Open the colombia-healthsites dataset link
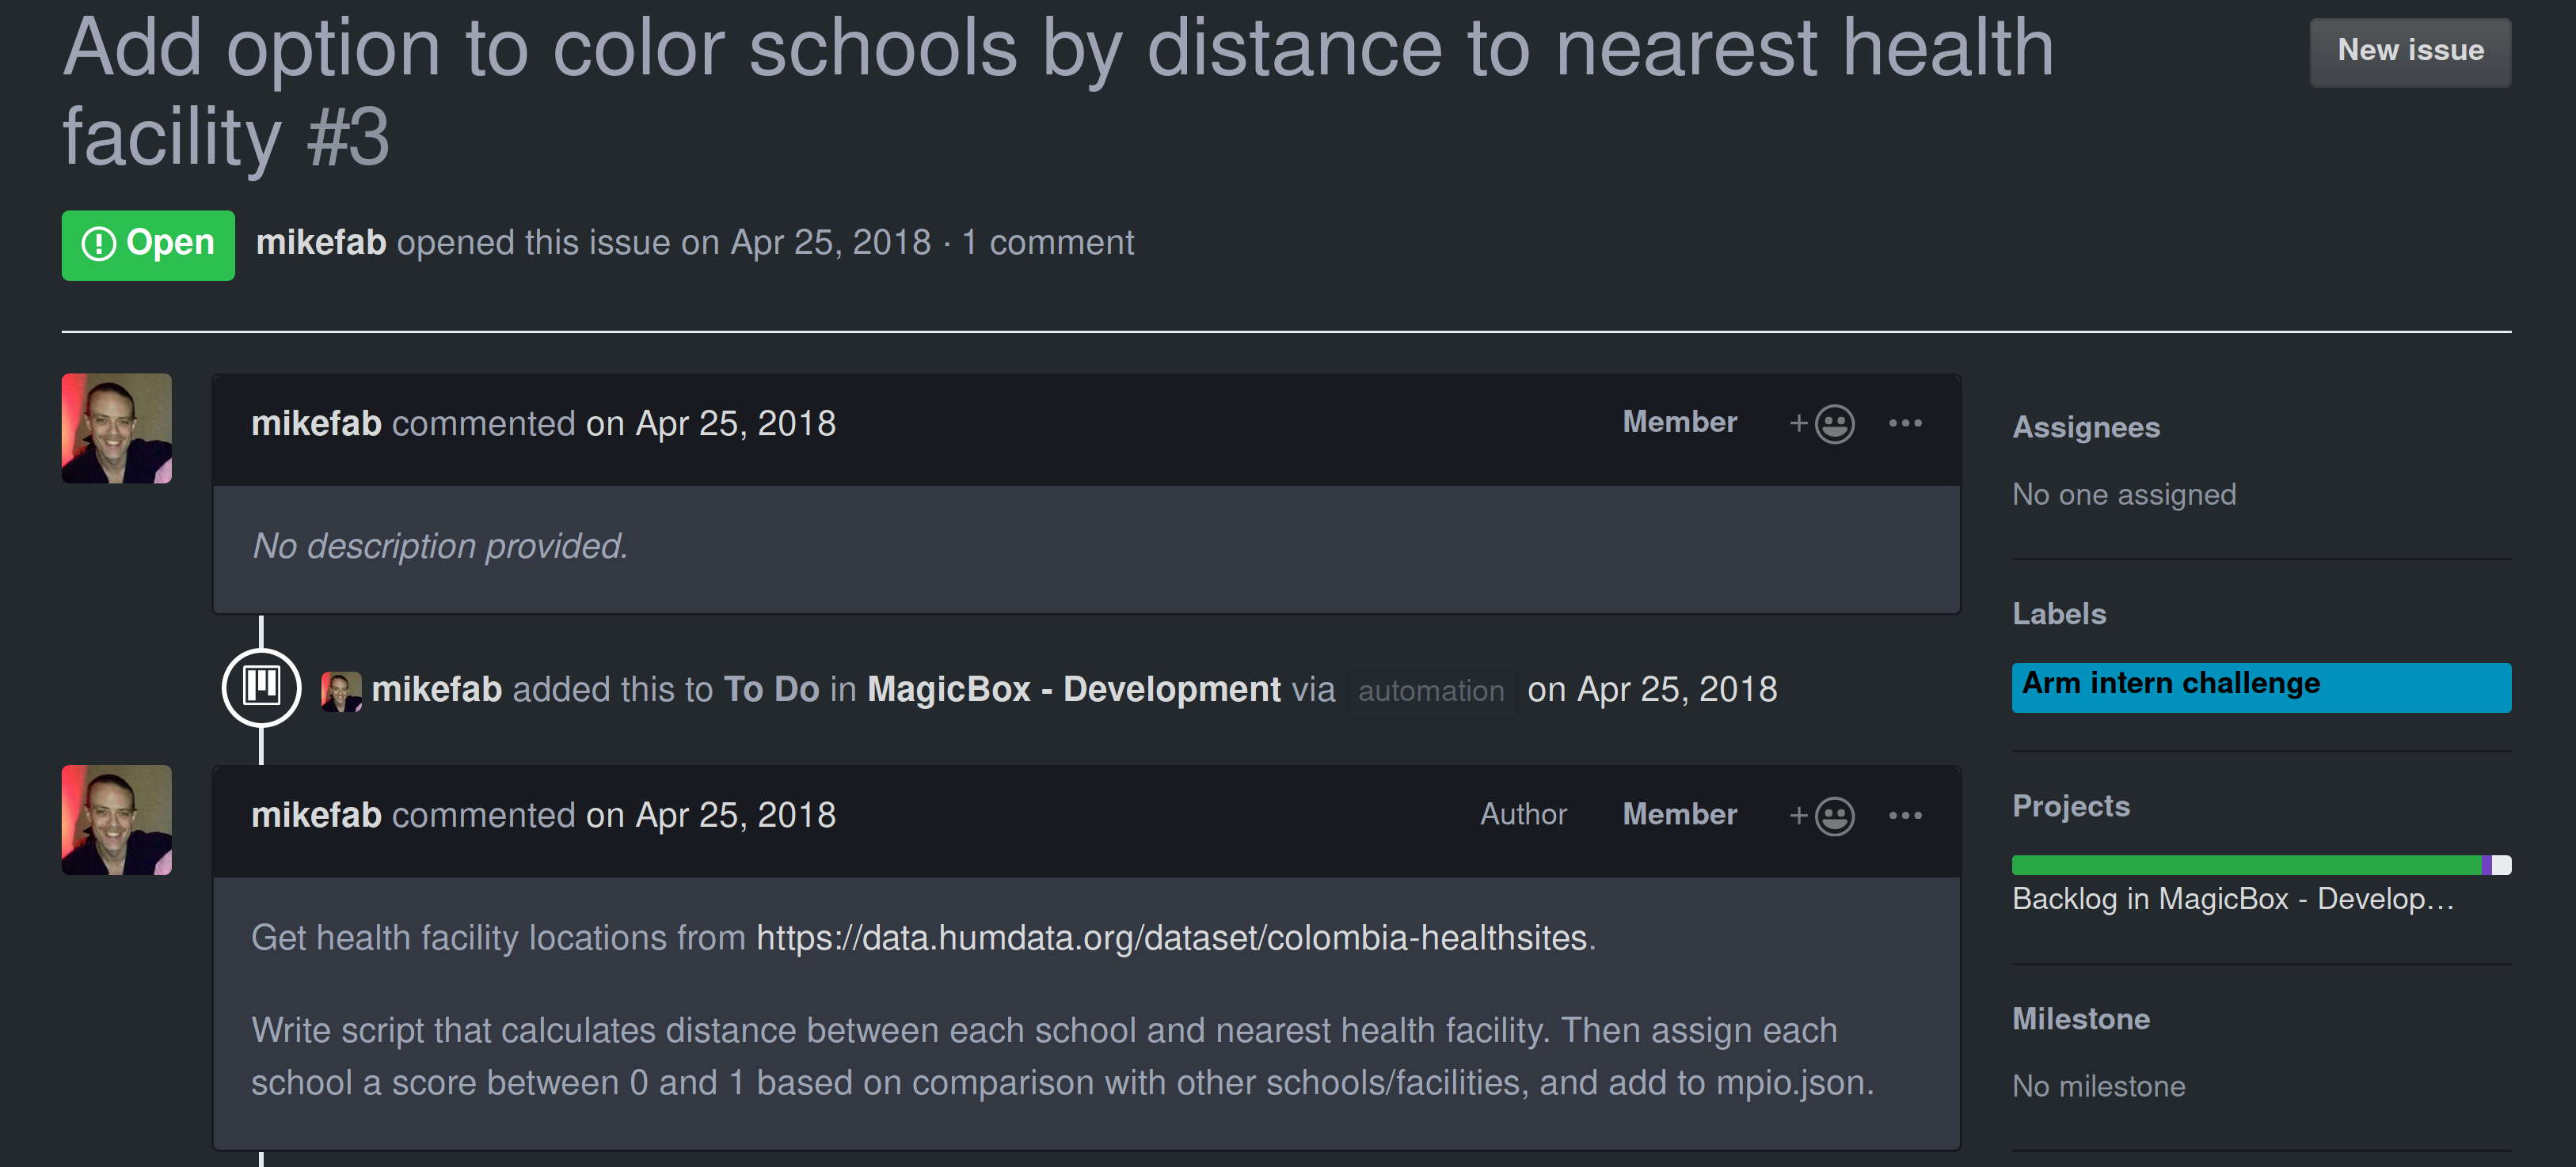 (1171, 938)
